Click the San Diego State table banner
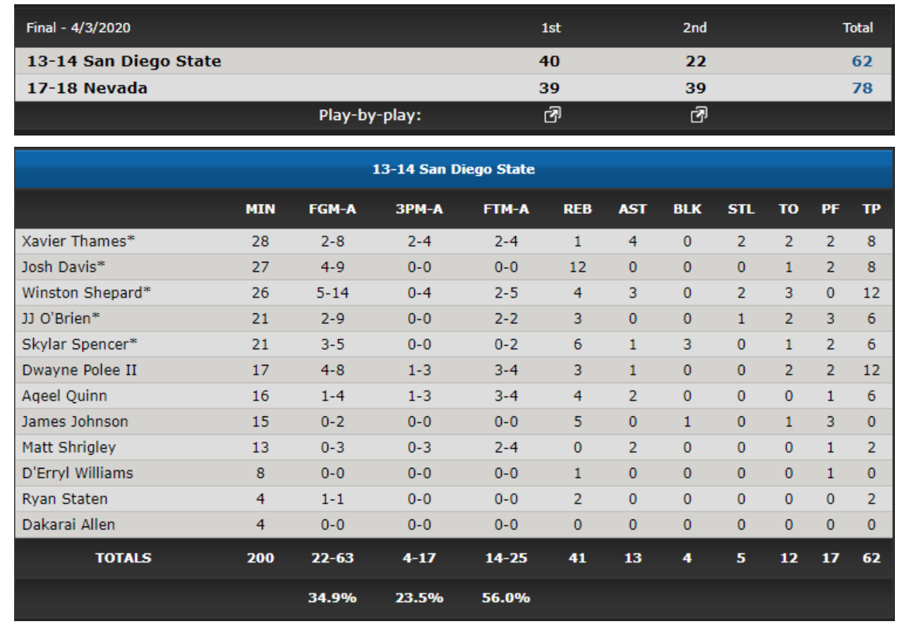909x631 pixels. (x=454, y=169)
